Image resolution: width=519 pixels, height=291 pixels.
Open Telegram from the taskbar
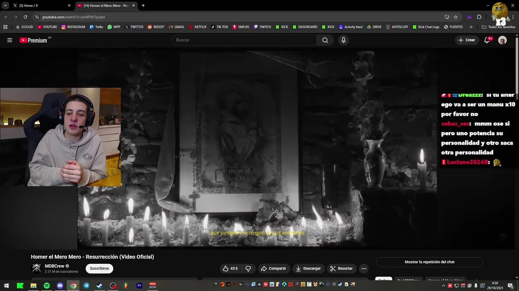click(86, 285)
